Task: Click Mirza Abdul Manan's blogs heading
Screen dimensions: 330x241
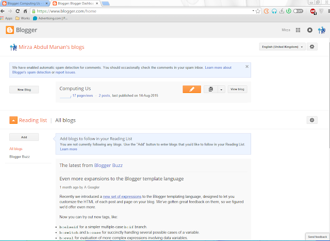Action: (x=52, y=47)
